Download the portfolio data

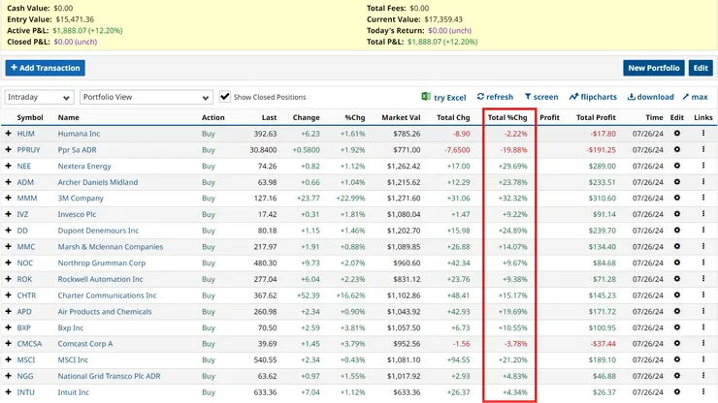pyautogui.click(x=632, y=97)
